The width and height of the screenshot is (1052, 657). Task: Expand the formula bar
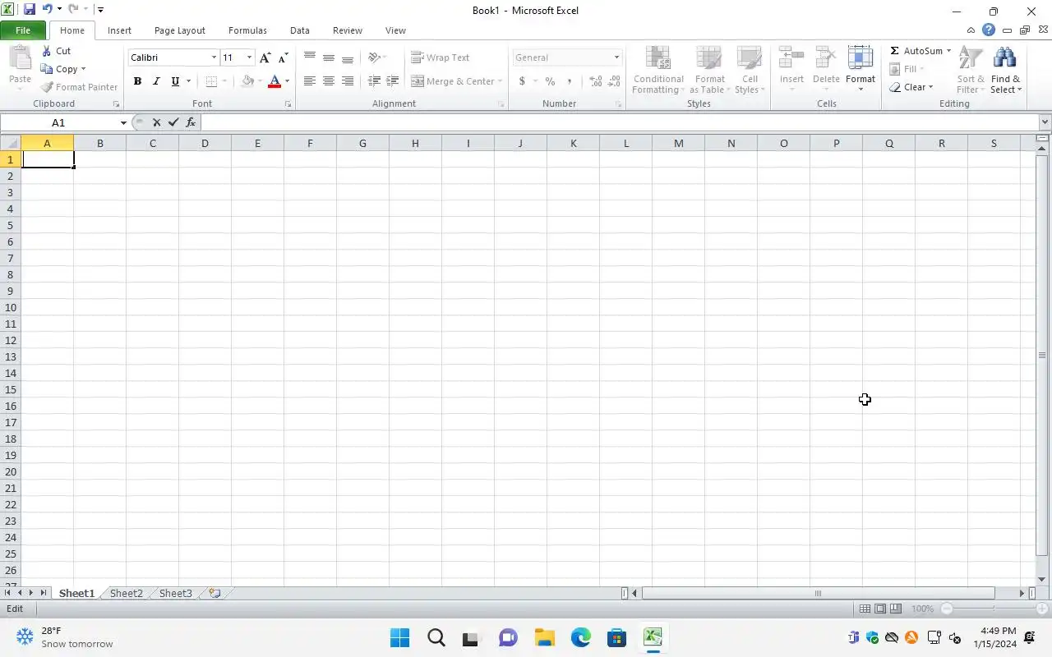(x=1045, y=122)
